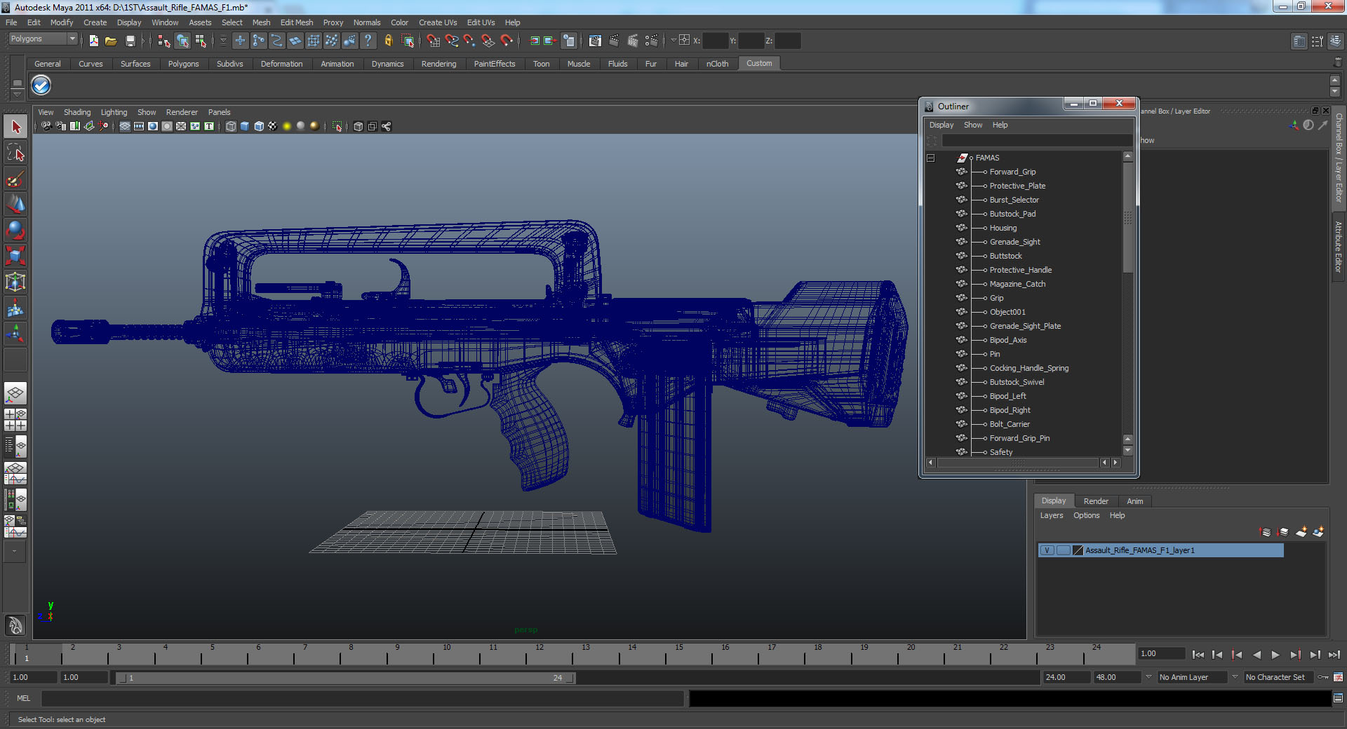Click the MEL command line input
This screenshot has width=1347, height=729.
[363, 698]
